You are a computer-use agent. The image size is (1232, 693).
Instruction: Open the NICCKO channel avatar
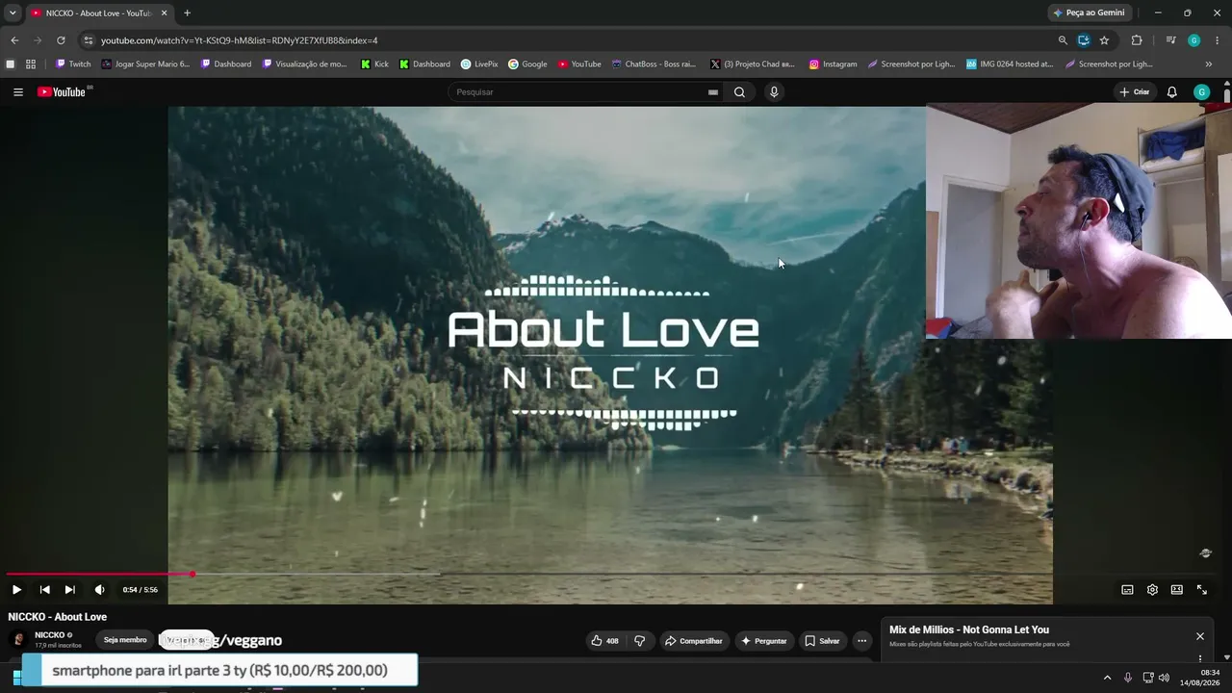(17, 640)
